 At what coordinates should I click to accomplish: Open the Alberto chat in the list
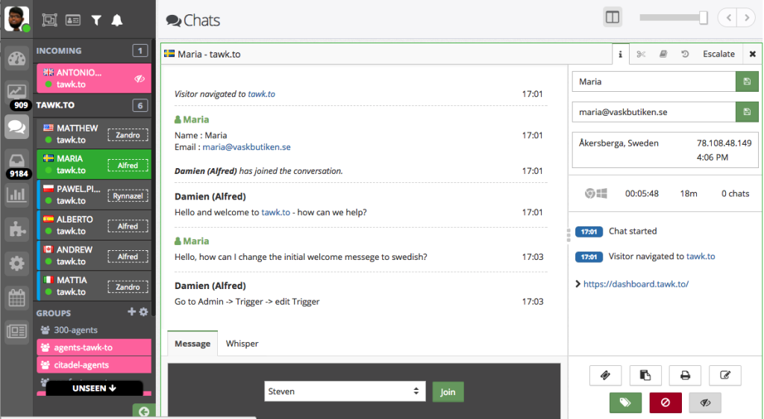click(x=94, y=225)
